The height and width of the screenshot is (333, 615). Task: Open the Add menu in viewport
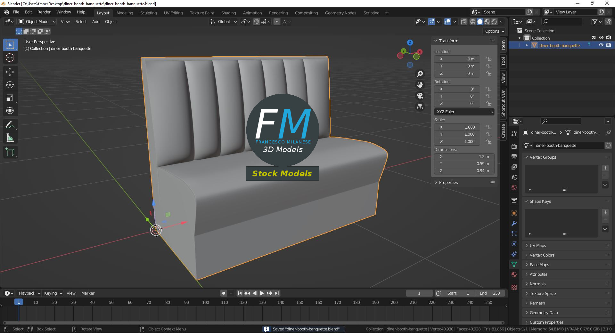coord(96,22)
